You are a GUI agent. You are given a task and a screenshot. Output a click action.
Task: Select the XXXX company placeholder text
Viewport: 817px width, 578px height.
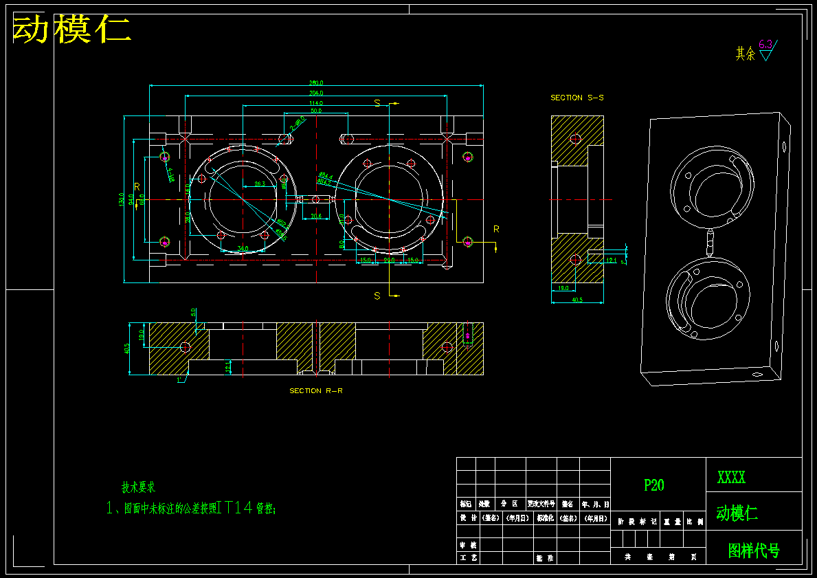tap(731, 477)
